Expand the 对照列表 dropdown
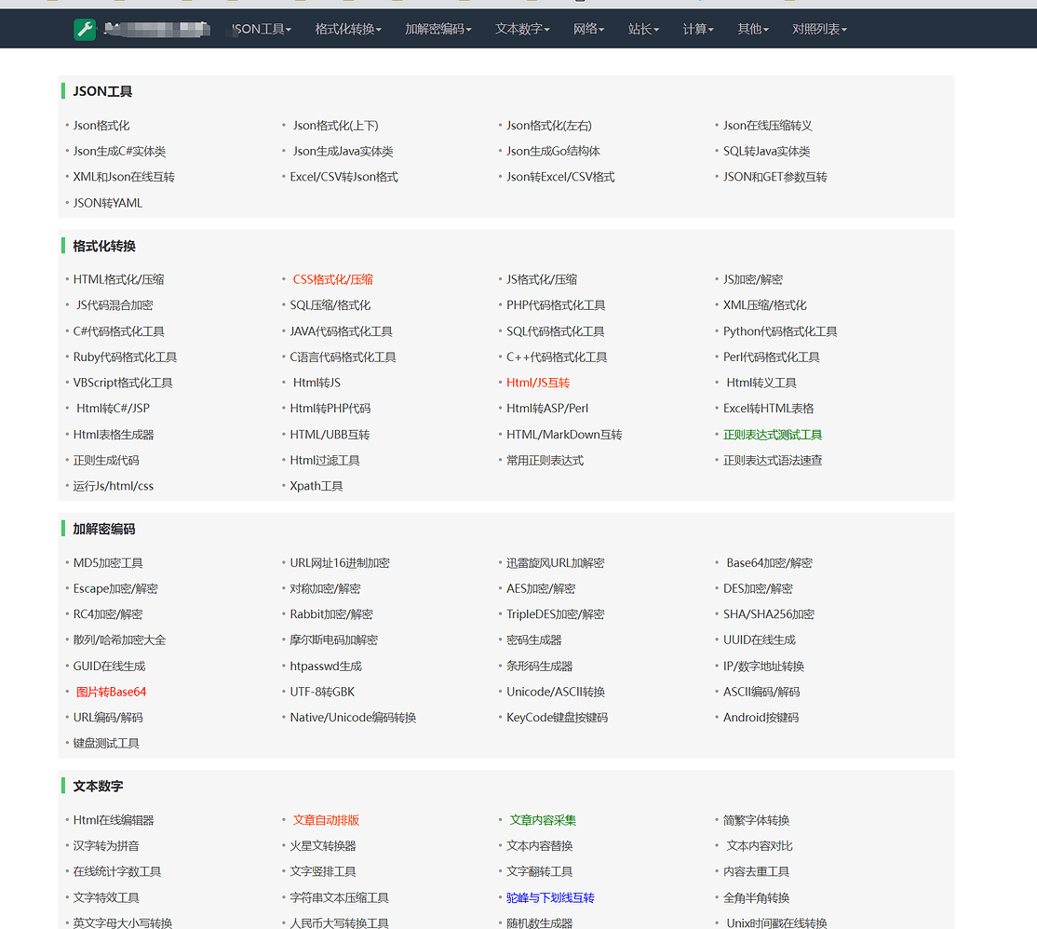This screenshot has width=1037, height=929. click(819, 30)
